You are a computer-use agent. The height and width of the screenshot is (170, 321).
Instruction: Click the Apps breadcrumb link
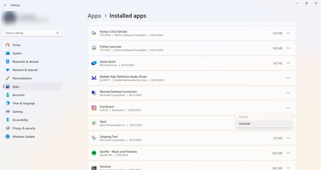coord(94,16)
